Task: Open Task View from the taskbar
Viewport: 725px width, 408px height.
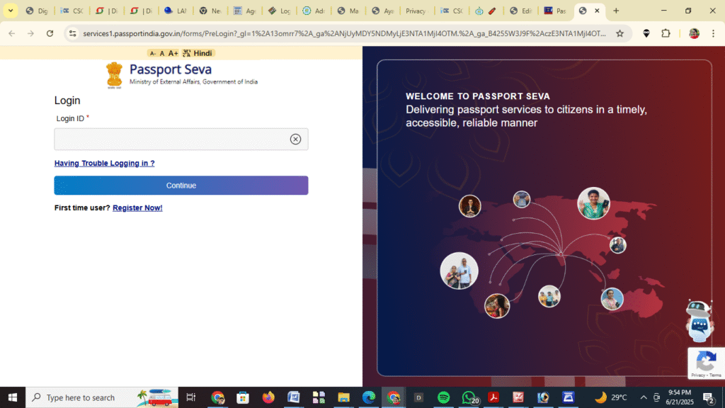Action: (190, 397)
